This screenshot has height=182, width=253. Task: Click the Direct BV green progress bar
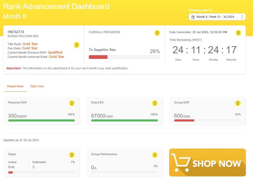click(125, 120)
